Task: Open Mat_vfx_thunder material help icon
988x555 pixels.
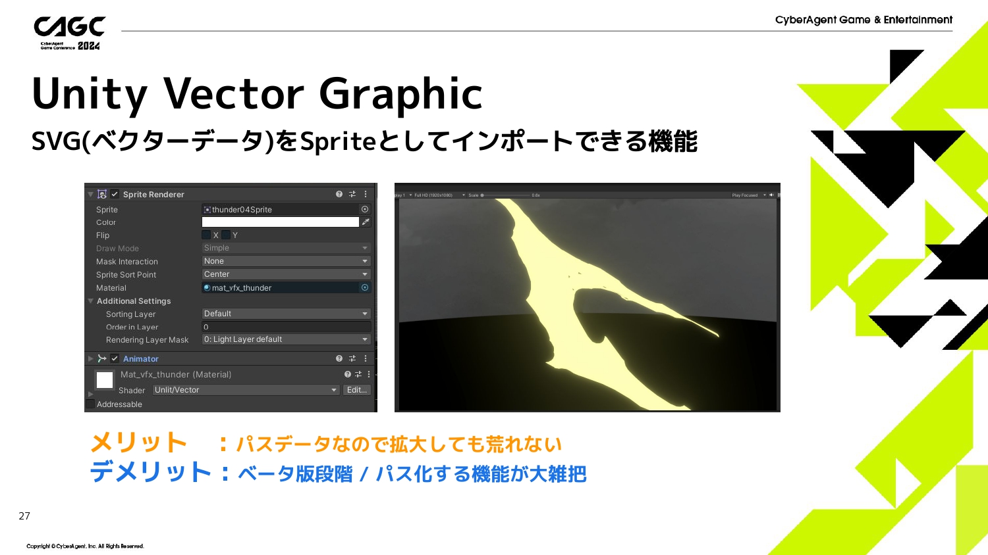Action: pyautogui.click(x=348, y=374)
